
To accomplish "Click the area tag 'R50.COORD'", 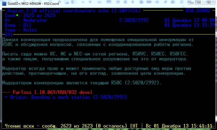I will point(198,11).
